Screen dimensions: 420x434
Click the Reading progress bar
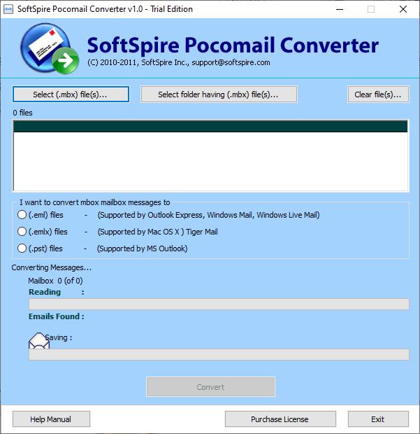pos(219,304)
